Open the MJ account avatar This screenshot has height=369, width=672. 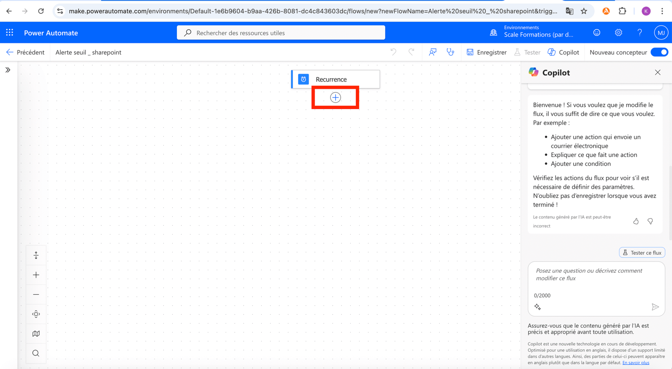[x=661, y=32]
